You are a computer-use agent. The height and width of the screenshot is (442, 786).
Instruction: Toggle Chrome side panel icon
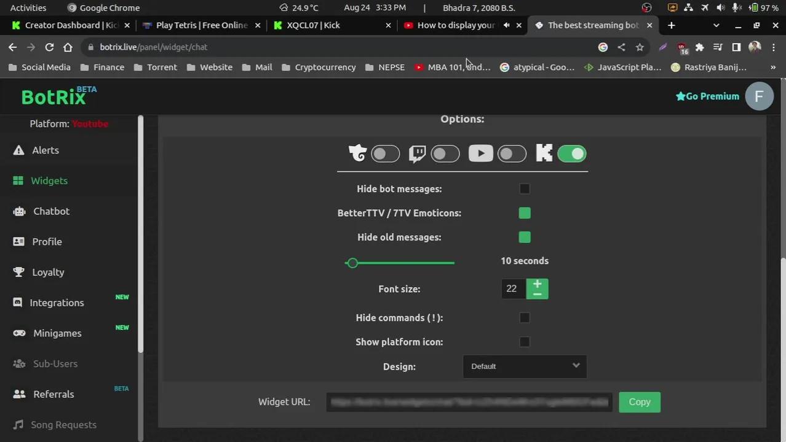click(x=736, y=47)
